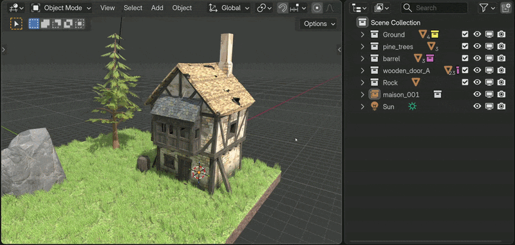The height and width of the screenshot is (245, 515).
Task: Open the Add menu
Action: pyautogui.click(x=157, y=8)
